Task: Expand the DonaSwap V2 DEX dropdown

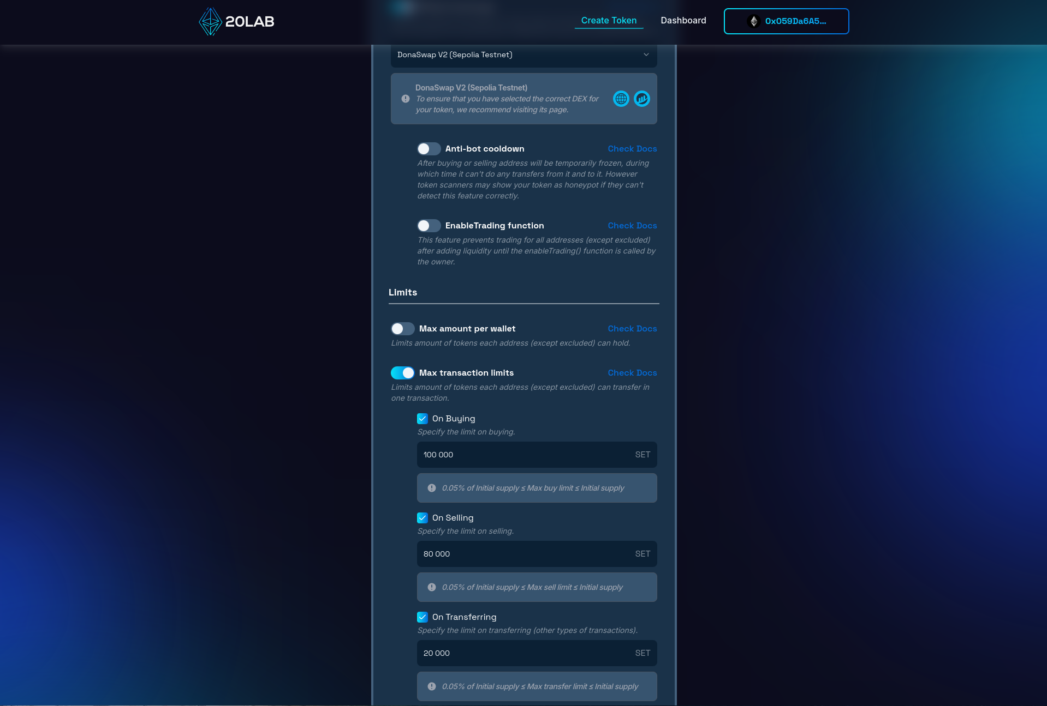Action: coord(524,55)
